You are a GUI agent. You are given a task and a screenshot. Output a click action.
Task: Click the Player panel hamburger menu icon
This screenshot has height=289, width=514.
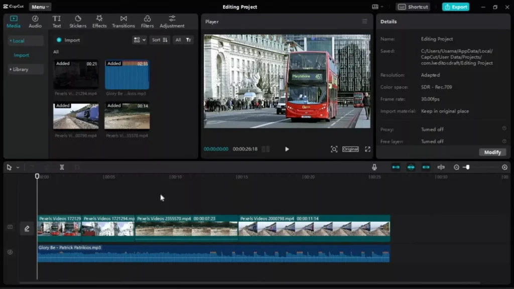[x=365, y=22]
